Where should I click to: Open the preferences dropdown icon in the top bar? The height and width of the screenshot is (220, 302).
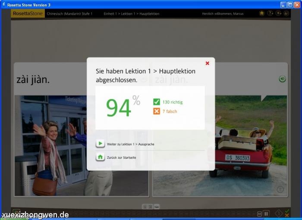279,13
